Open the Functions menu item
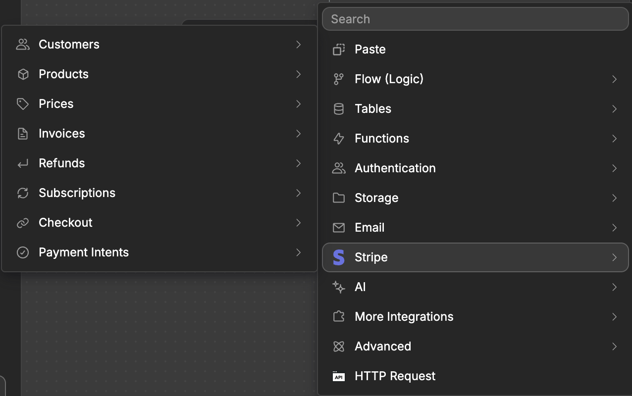Image resolution: width=632 pixels, height=396 pixels. pyautogui.click(x=475, y=139)
